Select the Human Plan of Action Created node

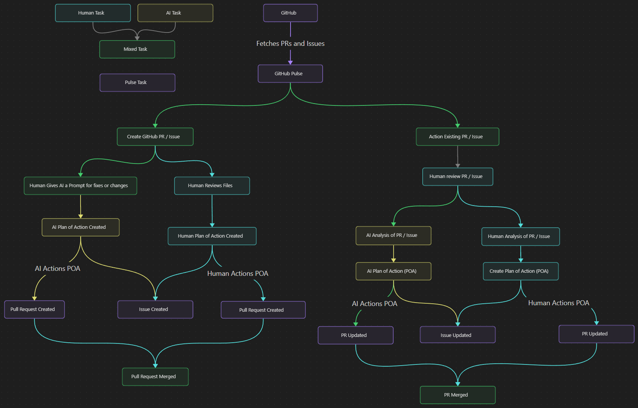[212, 236]
